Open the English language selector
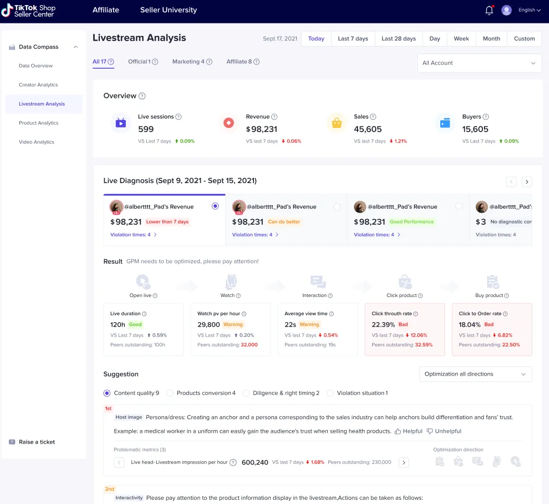Viewport: 549px width, 504px height. point(529,10)
